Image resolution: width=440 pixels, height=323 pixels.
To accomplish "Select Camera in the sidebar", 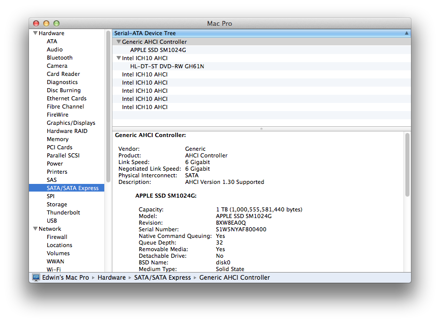I will [57, 66].
